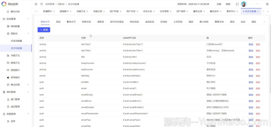Close the 素材中心 tab
This screenshot has width=271, height=127.
[x=237, y=11]
